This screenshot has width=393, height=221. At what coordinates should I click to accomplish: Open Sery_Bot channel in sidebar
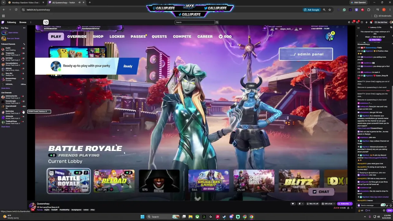13,74
